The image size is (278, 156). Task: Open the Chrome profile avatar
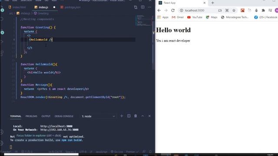(x=276, y=10)
